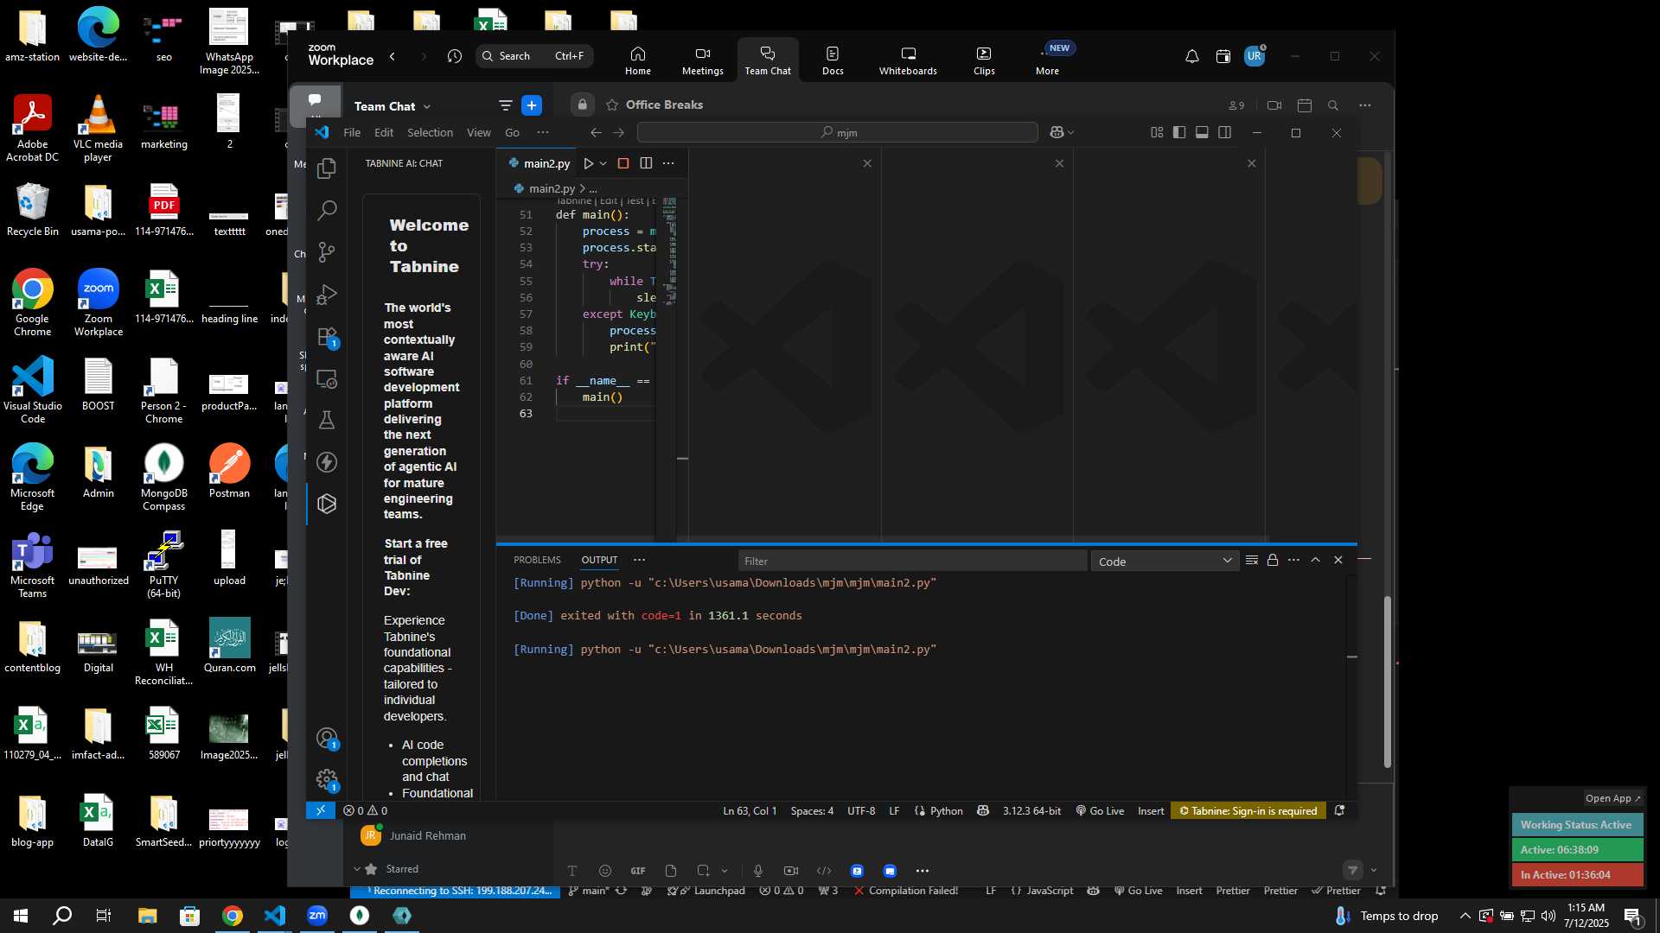Expand the run button dropdown arrow
This screenshot has width=1660, height=933.
(x=603, y=163)
